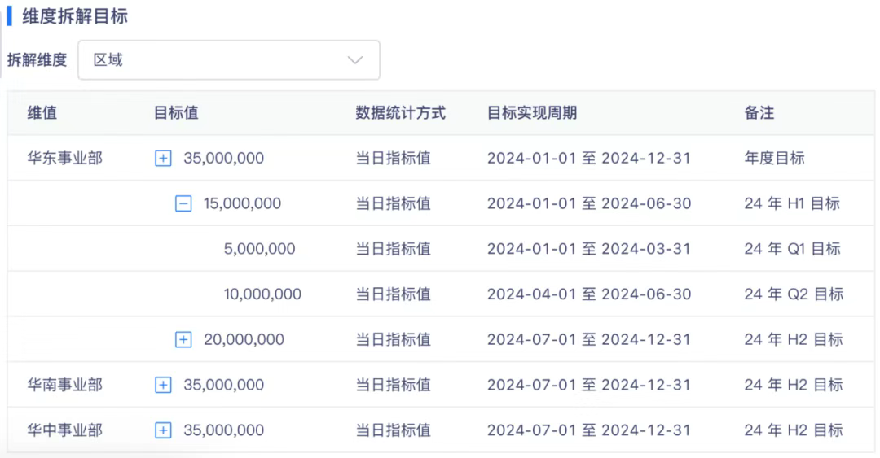Viewport: 880px width, 458px height.
Task: Select the 备注 column header
Action: [x=759, y=113]
